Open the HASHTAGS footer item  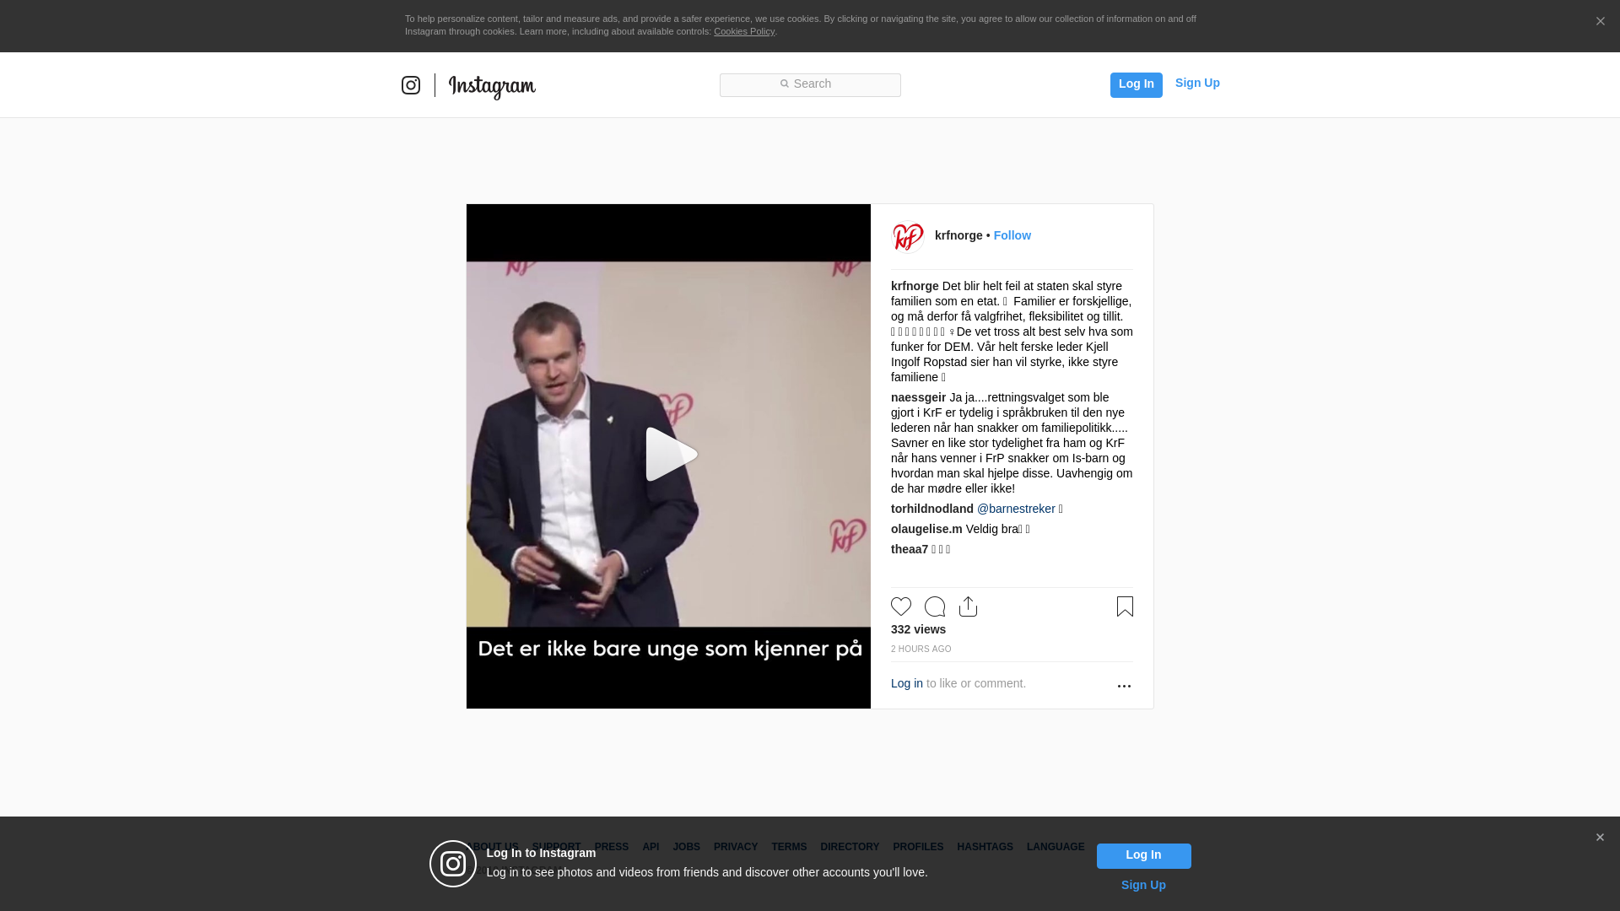tap(985, 847)
